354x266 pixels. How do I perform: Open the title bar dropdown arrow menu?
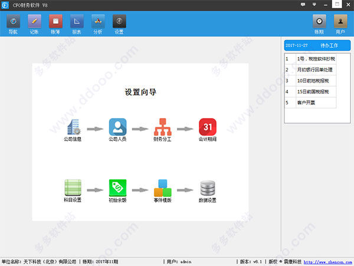314,5
